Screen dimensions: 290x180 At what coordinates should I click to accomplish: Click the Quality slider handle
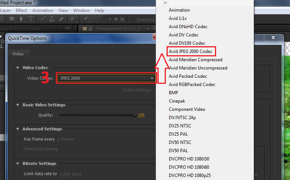[134, 115]
